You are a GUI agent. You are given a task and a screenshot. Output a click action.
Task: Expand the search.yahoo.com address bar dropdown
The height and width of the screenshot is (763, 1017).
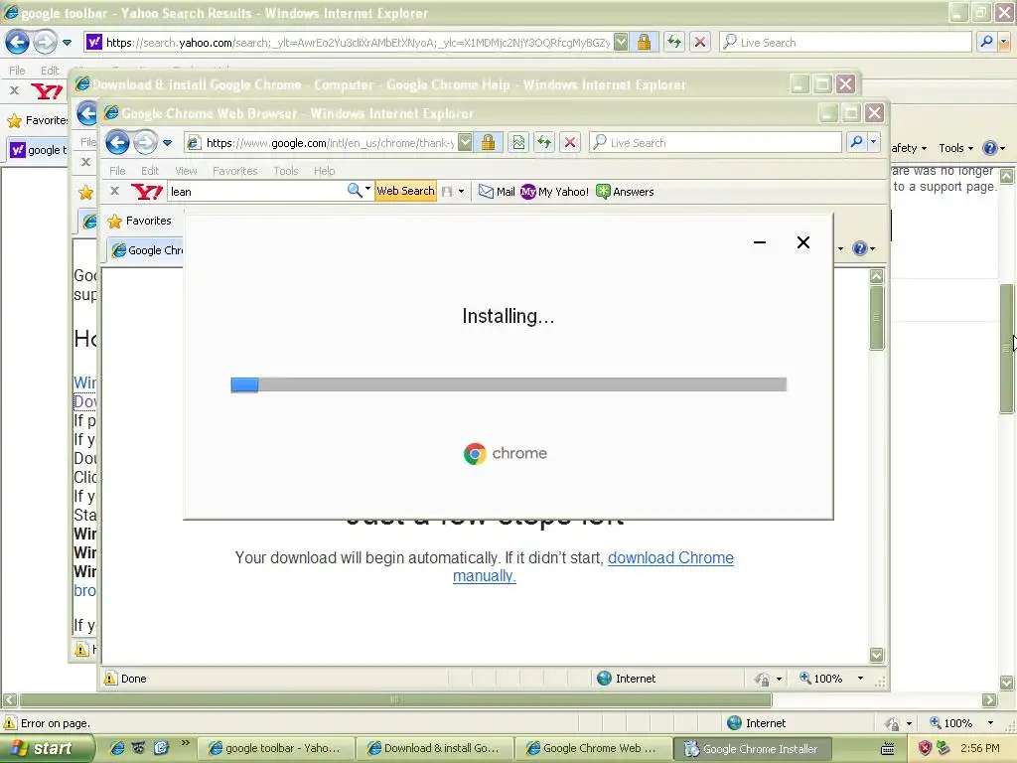621,42
